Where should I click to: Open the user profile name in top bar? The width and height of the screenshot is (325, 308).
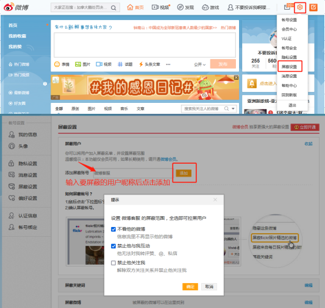pyautogui.click(x=249, y=8)
